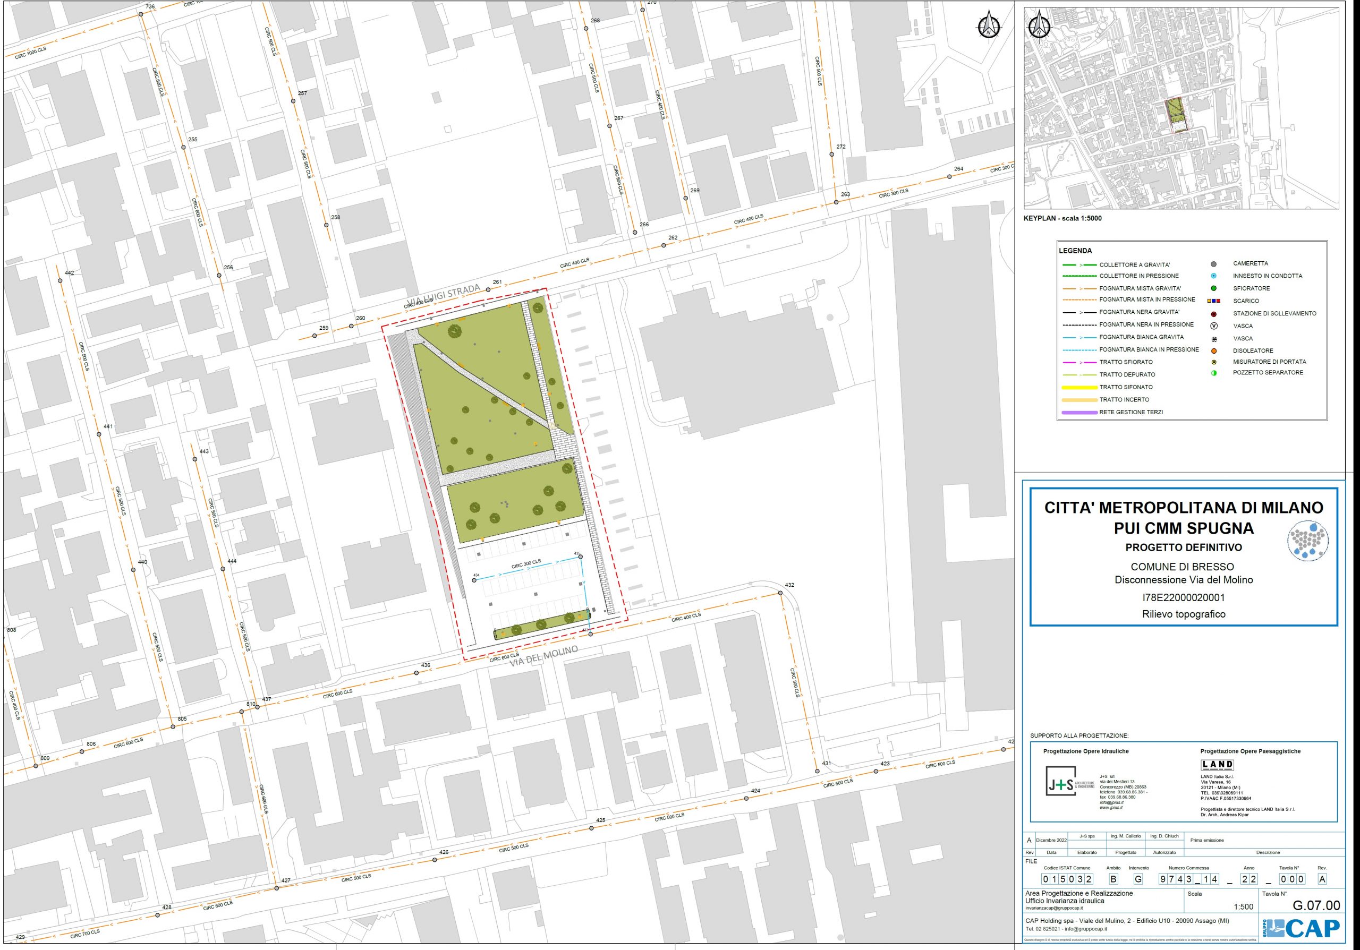Click the Stazione di Sollevamento legend symbol
1360x950 pixels.
1214,314
